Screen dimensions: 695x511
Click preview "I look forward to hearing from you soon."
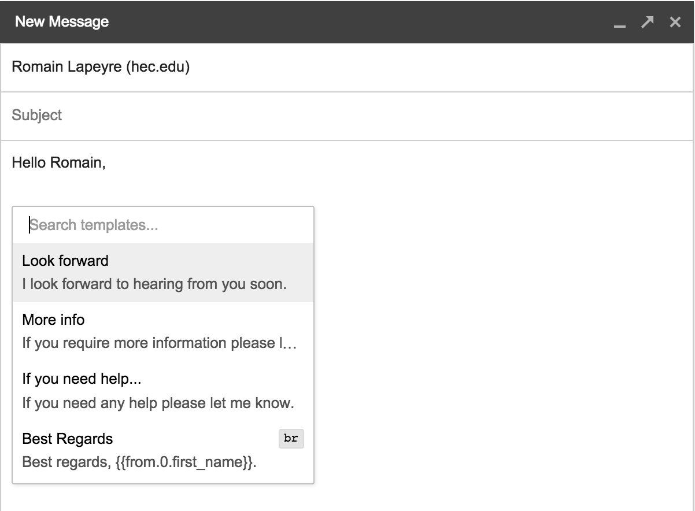(x=154, y=284)
